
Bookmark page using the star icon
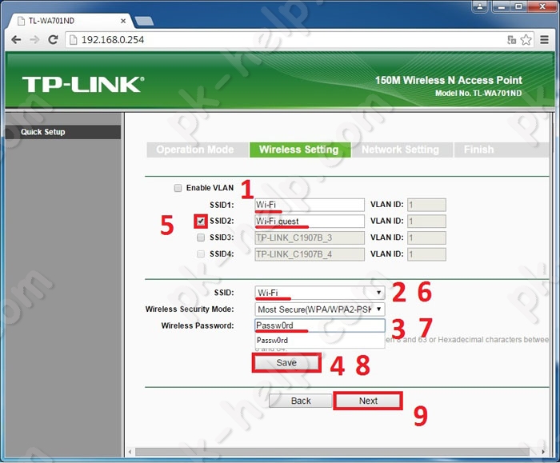pos(526,40)
